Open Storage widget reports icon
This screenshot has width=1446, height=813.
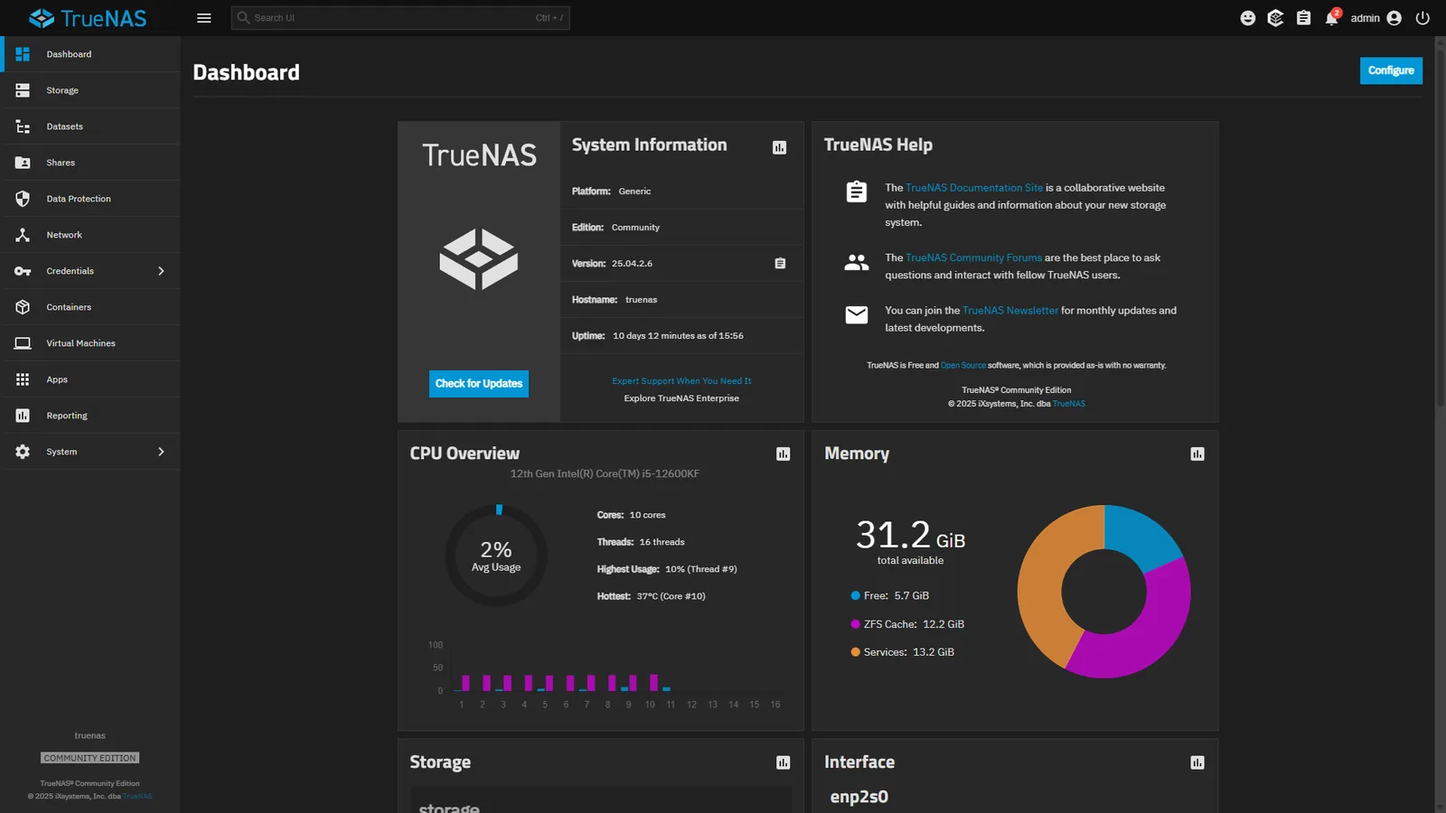tap(783, 763)
